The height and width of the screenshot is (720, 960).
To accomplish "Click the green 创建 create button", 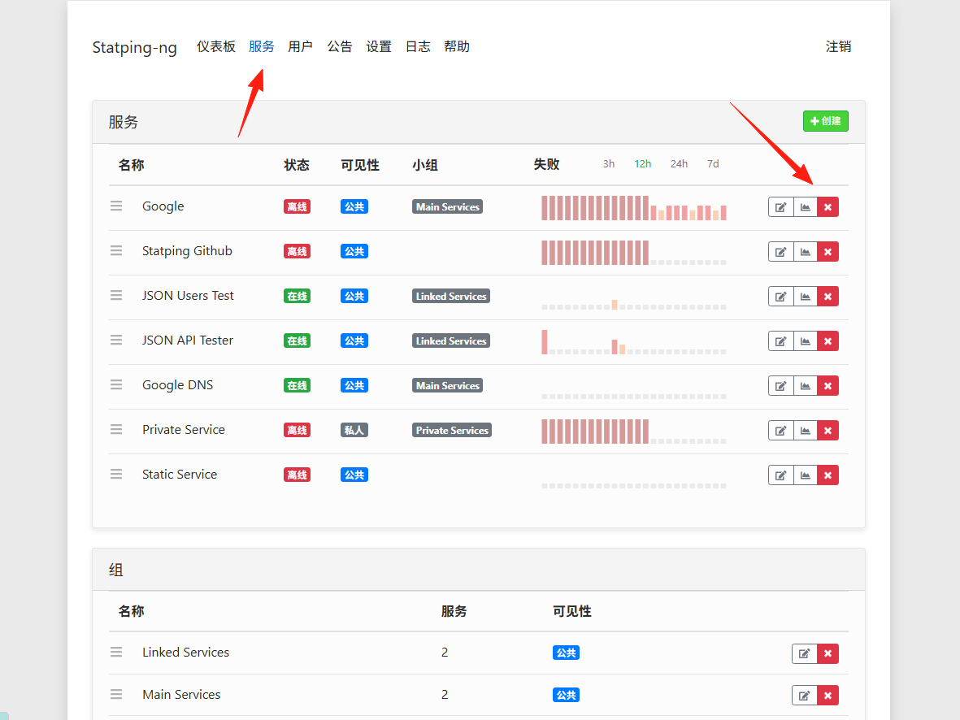I will (x=825, y=121).
